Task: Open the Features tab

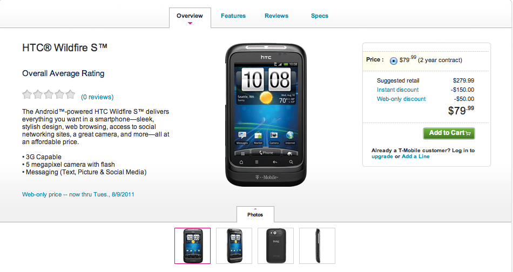Action: tap(233, 16)
